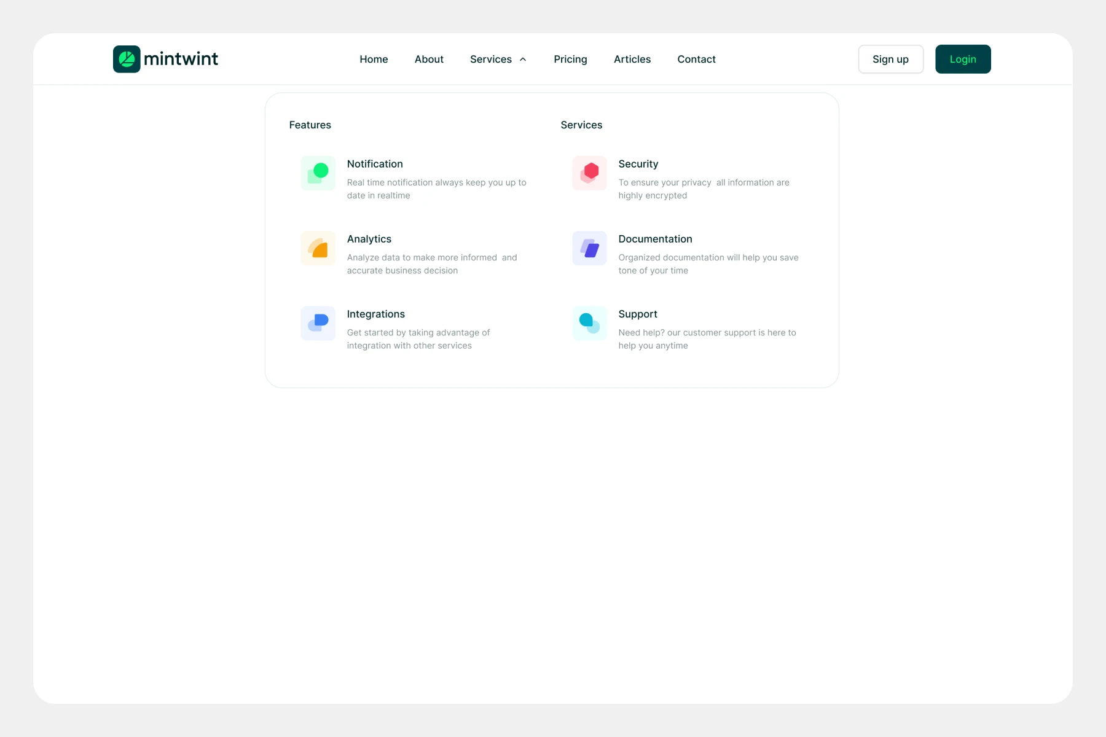Image resolution: width=1106 pixels, height=737 pixels.
Task: Open the Services dropdown label
Action: click(490, 60)
